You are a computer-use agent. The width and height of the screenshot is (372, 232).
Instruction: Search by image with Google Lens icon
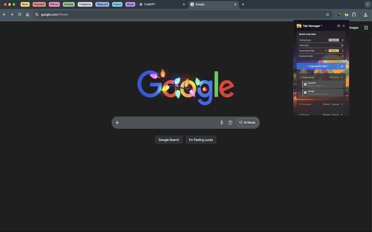click(230, 123)
